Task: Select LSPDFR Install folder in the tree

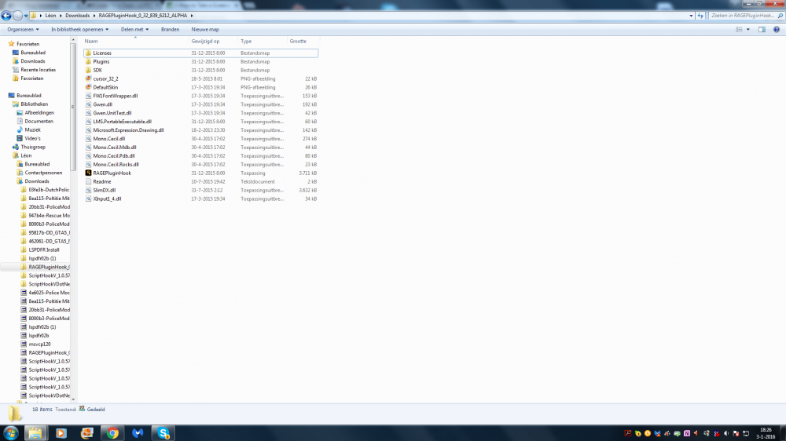Action: pos(43,250)
